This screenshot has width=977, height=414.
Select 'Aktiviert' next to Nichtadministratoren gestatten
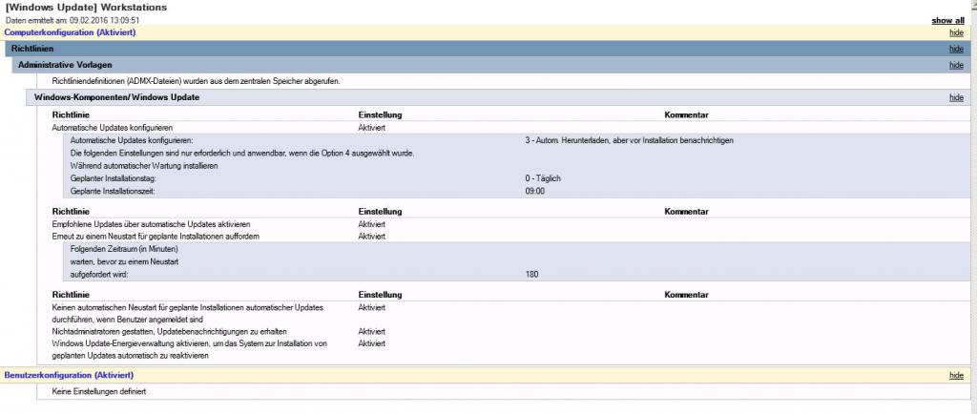[x=372, y=331]
